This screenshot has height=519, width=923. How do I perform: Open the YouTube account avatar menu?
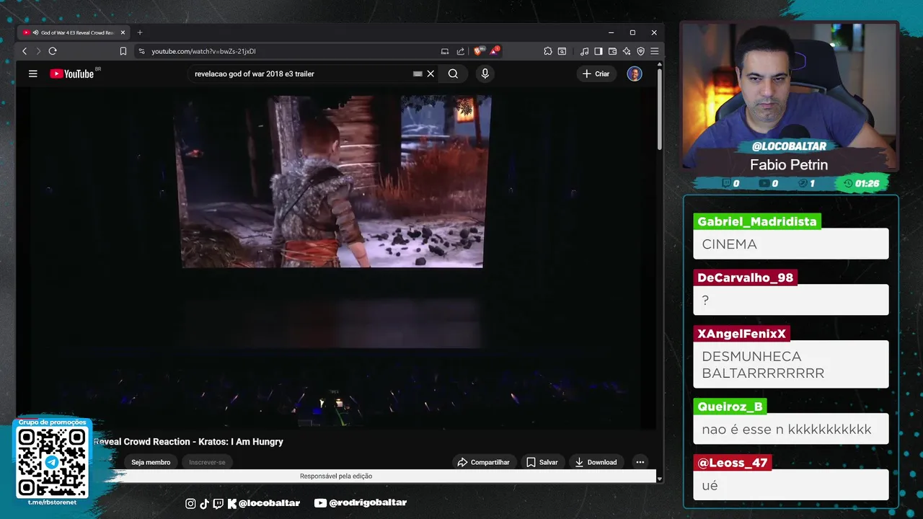pos(635,74)
